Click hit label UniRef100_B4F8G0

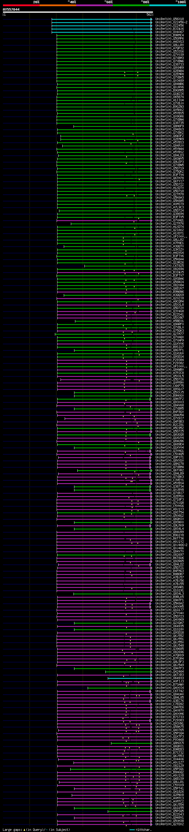(170, 412)
